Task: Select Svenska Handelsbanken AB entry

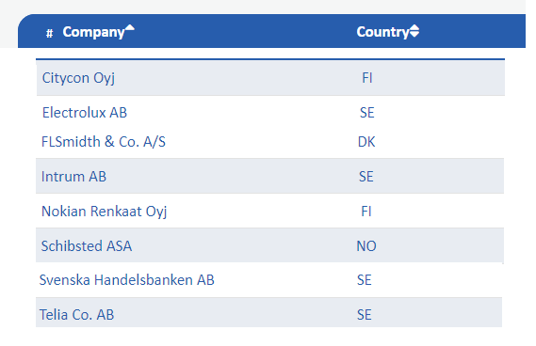Action: tap(126, 280)
